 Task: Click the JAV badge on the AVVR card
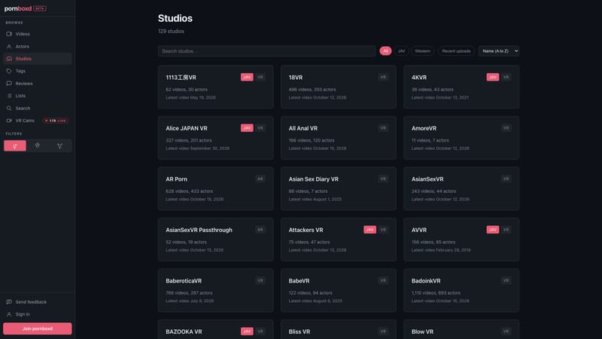493,230
